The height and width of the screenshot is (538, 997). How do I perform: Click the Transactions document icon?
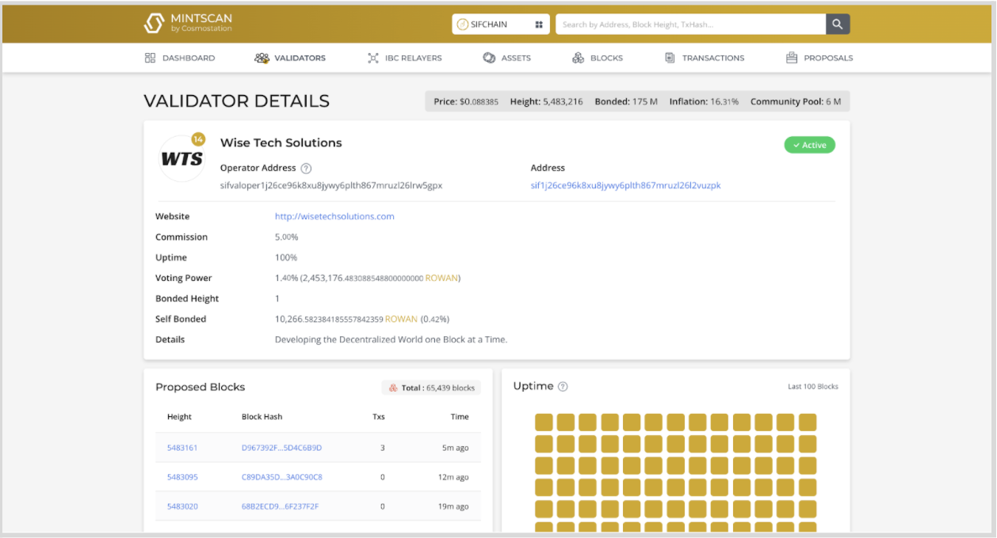pos(670,58)
